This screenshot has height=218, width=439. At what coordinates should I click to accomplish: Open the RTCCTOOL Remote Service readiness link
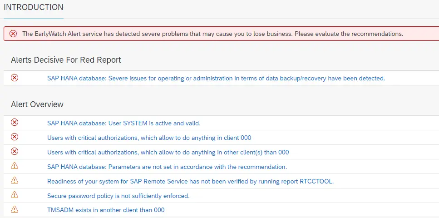point(190,182)
